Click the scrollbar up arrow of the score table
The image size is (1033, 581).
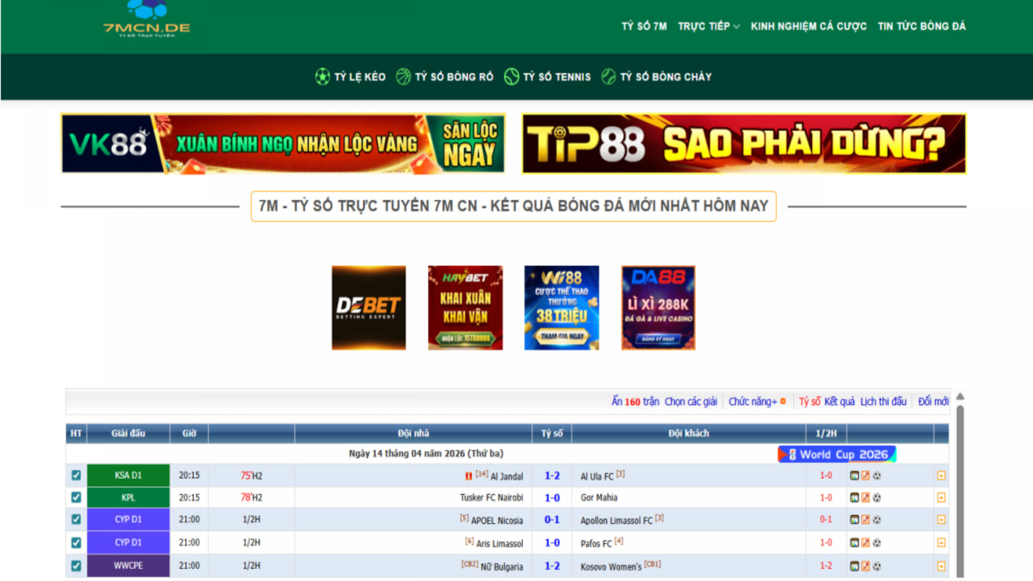tap(960, 396)
